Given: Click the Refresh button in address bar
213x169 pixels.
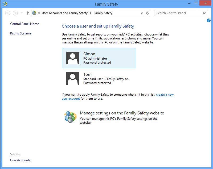Looking at the screenshot, I should tap(148, 13).
